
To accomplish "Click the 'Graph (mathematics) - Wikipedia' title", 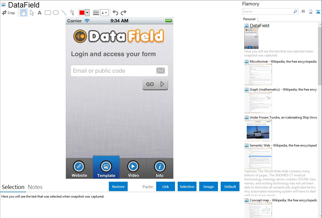I will click(x=283, y=90).
